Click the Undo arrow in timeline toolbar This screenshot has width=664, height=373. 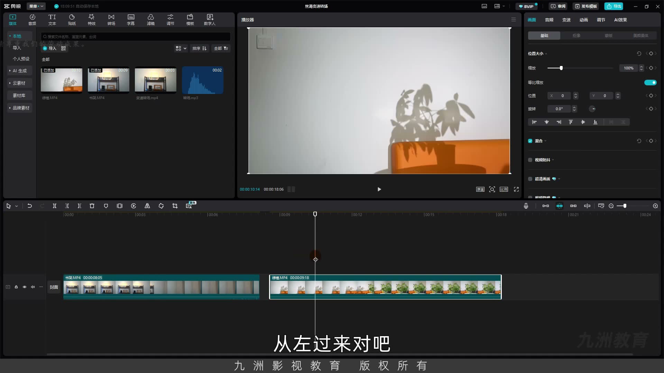point(30,206)
